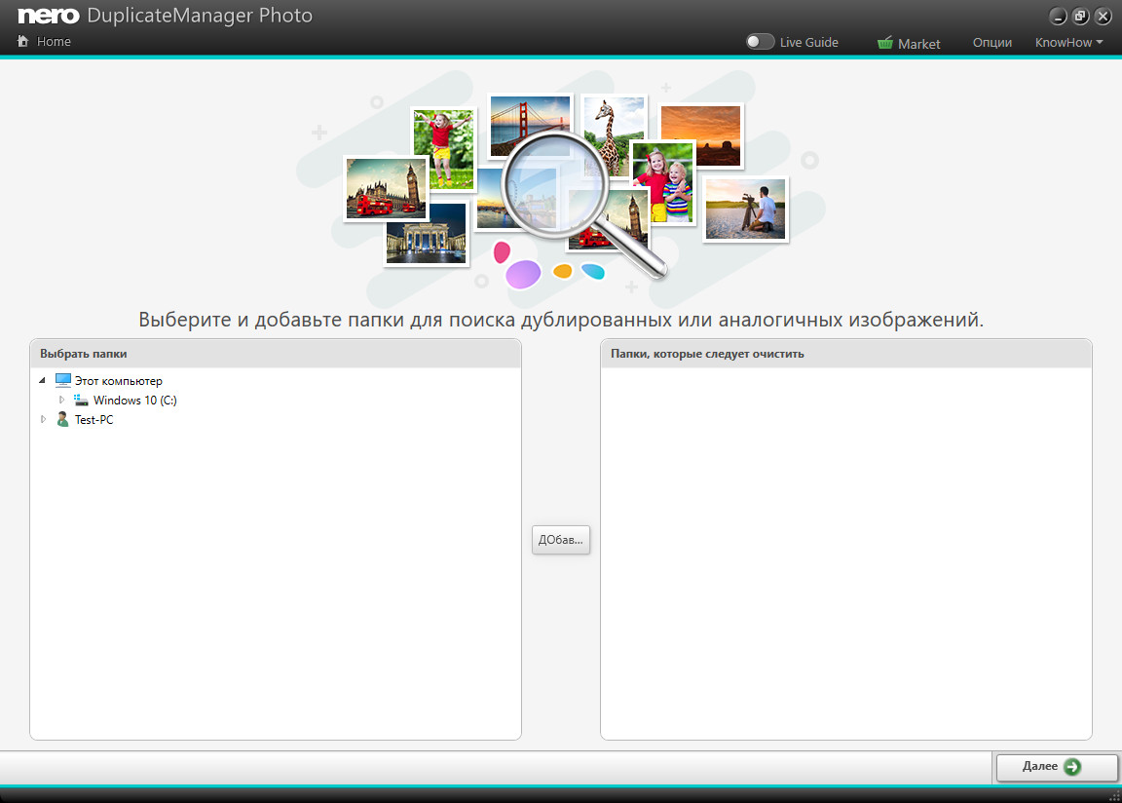1122x803 pixels.
Task: Open the Опции menu
Action: coord(991,43)
